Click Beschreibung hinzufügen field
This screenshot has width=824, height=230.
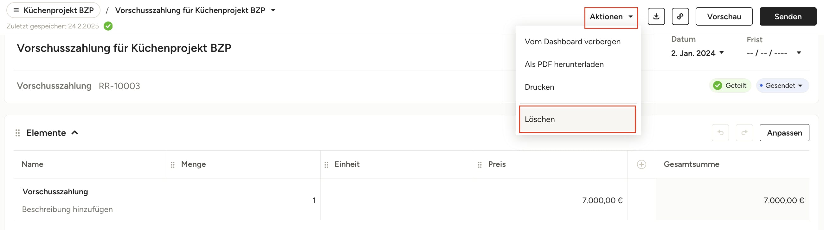point(68,209)
